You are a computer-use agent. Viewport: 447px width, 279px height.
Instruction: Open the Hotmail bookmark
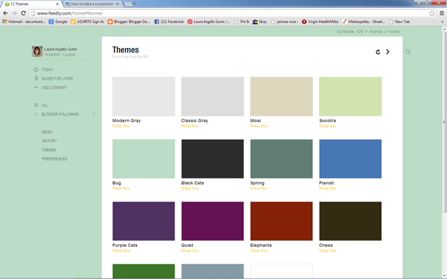click(x=24, y=22)
